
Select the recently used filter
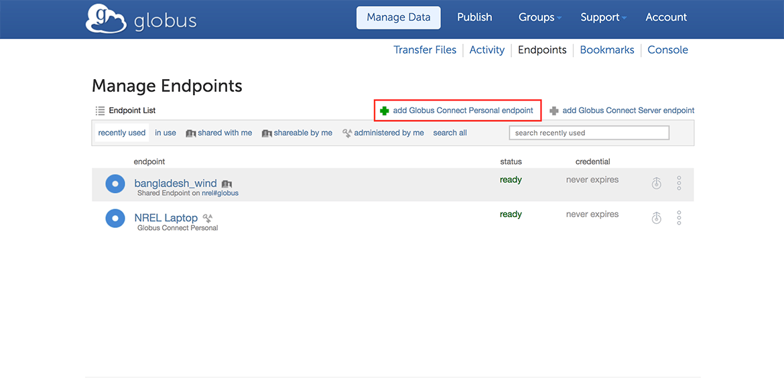[x=122, y=133]
